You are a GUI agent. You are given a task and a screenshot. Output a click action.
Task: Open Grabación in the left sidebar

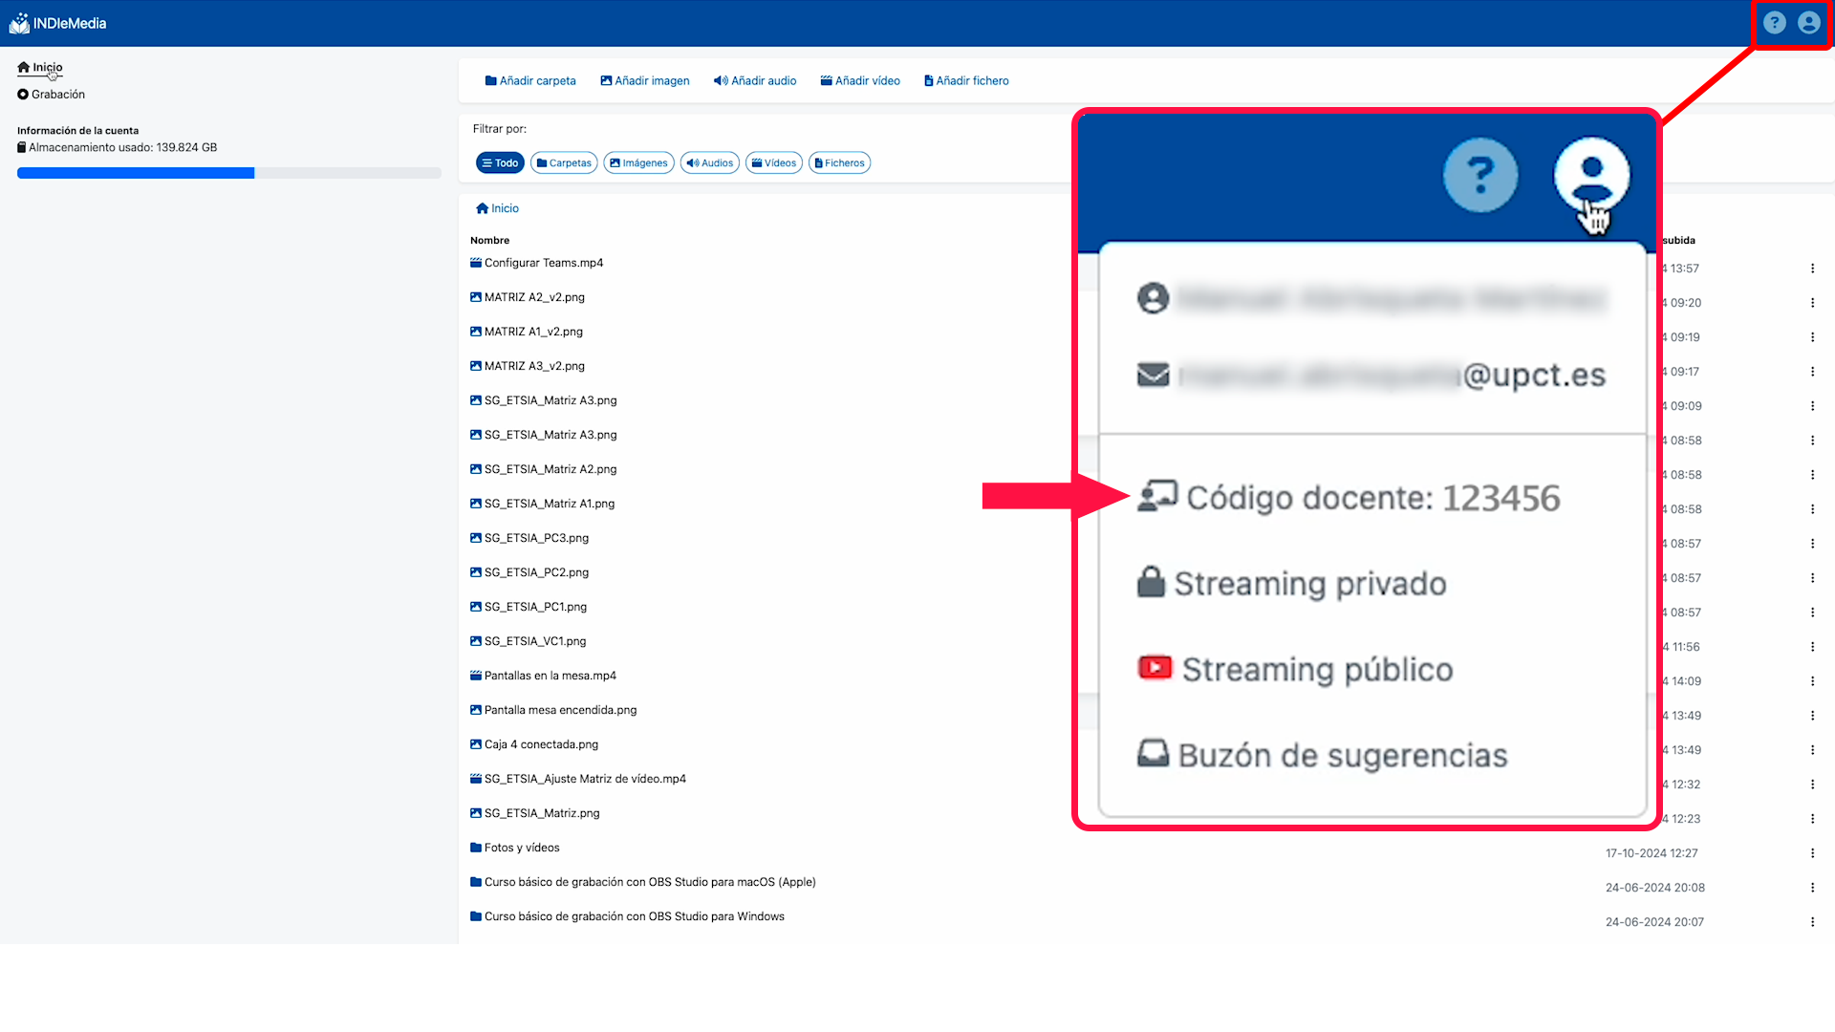coord(52,95)
